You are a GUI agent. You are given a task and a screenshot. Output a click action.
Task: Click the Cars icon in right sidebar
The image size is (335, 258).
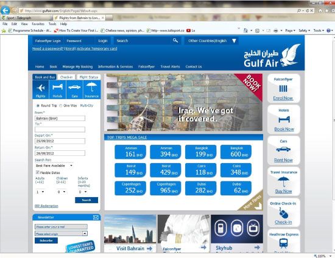tap(283, 149)
